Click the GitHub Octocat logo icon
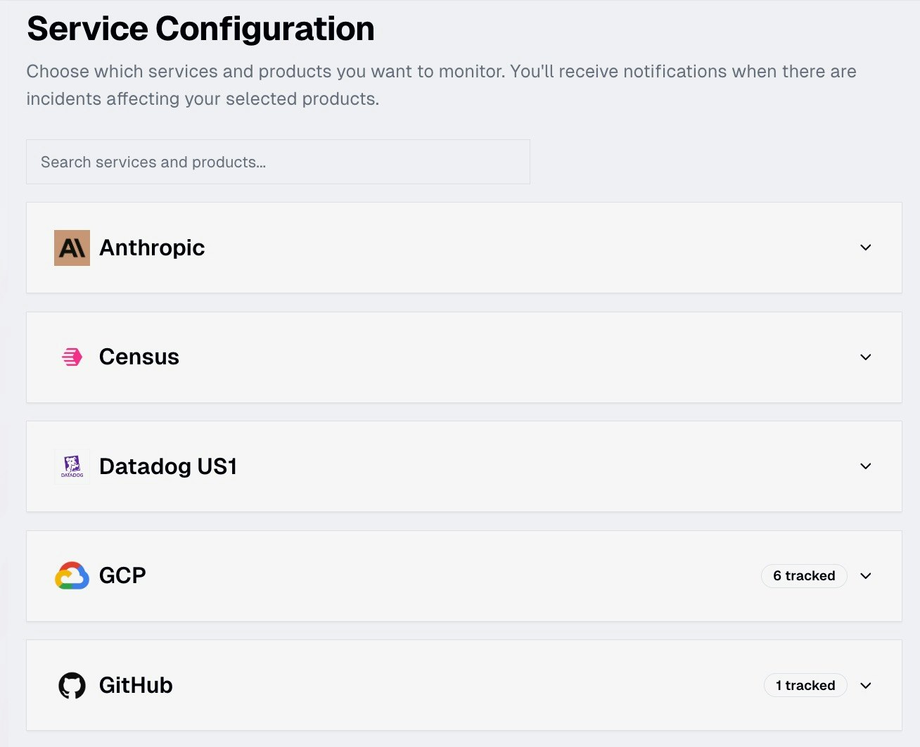The image size is (920, 747). click(x=72, y=685)
